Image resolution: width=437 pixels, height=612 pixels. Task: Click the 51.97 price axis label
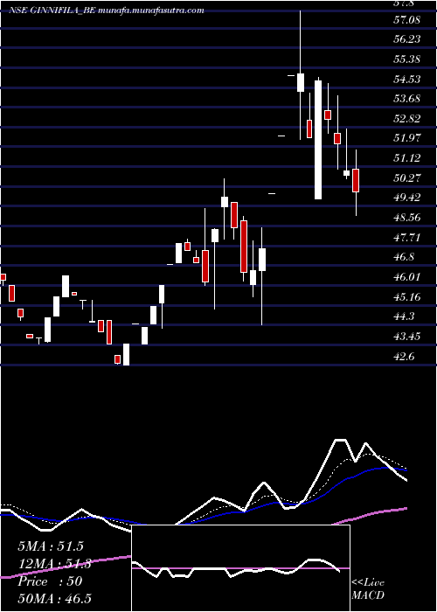(407, 138)
